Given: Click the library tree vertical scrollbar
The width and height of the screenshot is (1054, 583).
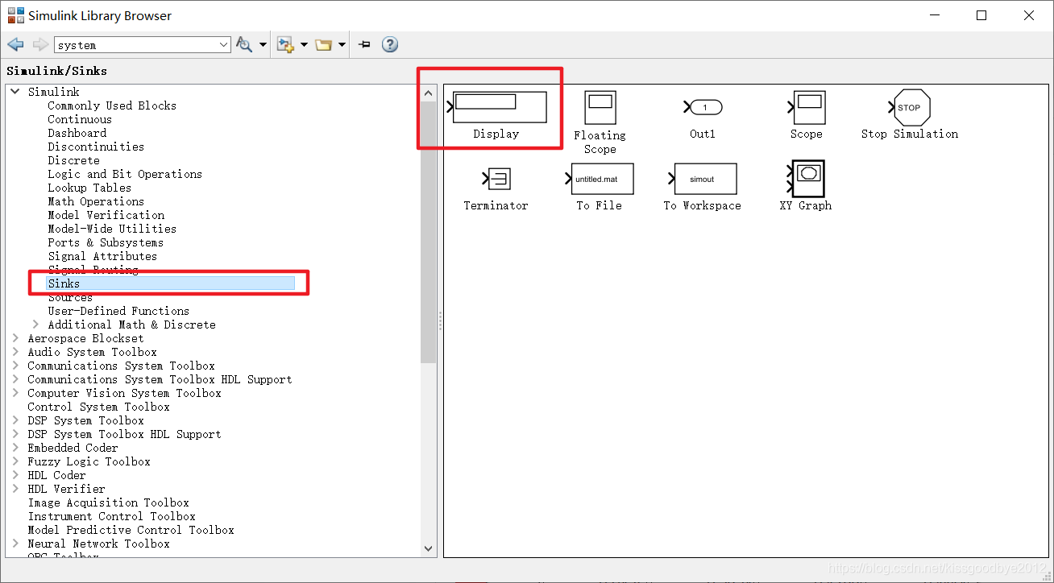Looking at the screenshot, I should coord(428,232).
